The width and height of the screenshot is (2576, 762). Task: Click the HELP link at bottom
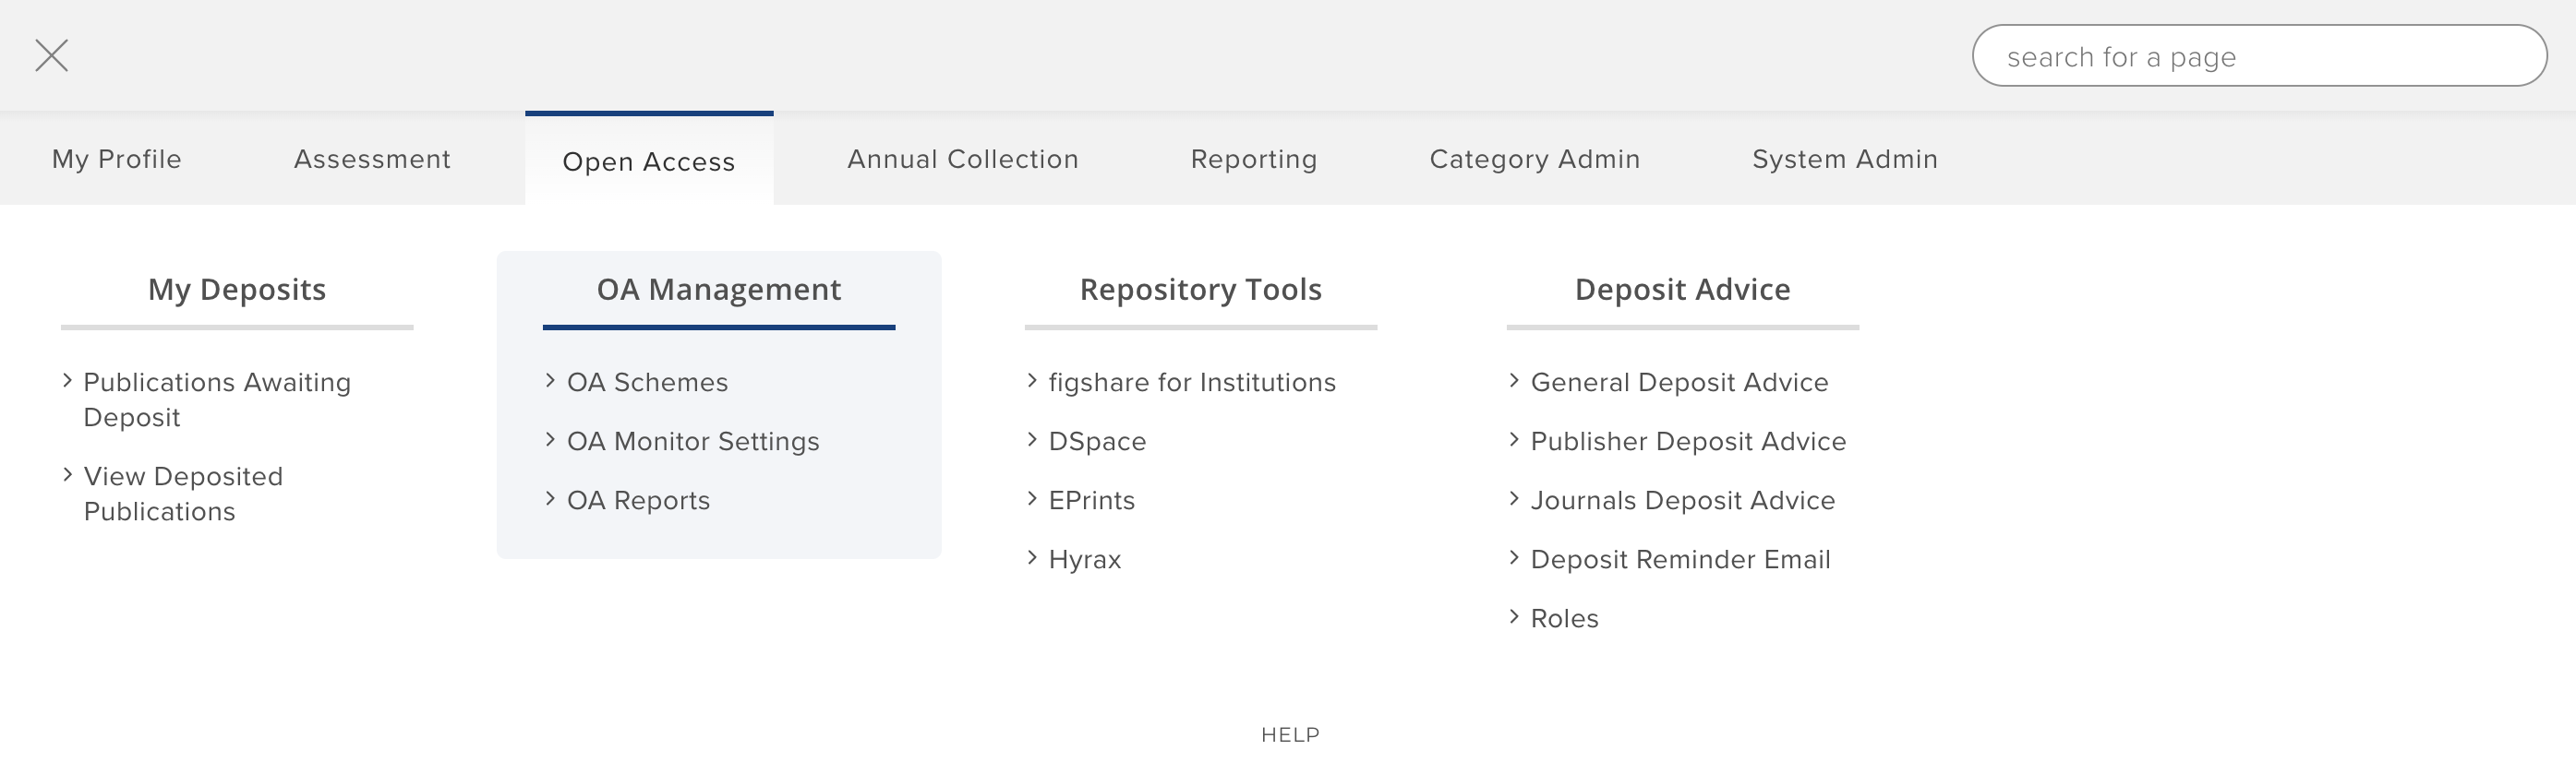tap(1290, 735)
